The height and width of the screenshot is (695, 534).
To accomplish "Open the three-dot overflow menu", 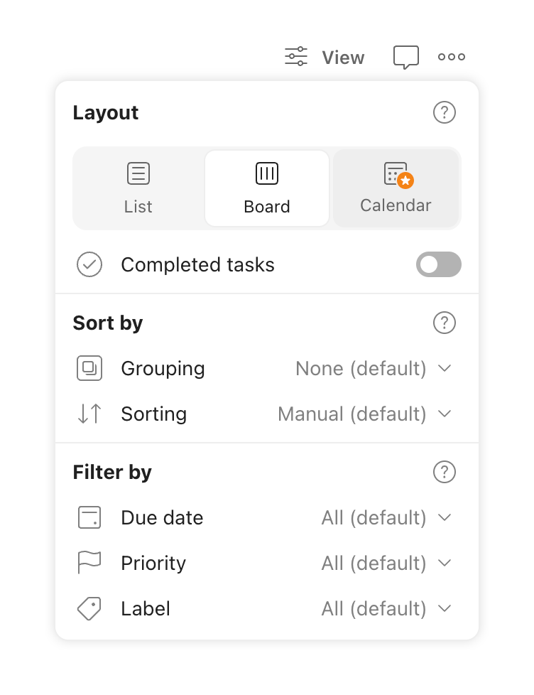I will tap(452, 56).
